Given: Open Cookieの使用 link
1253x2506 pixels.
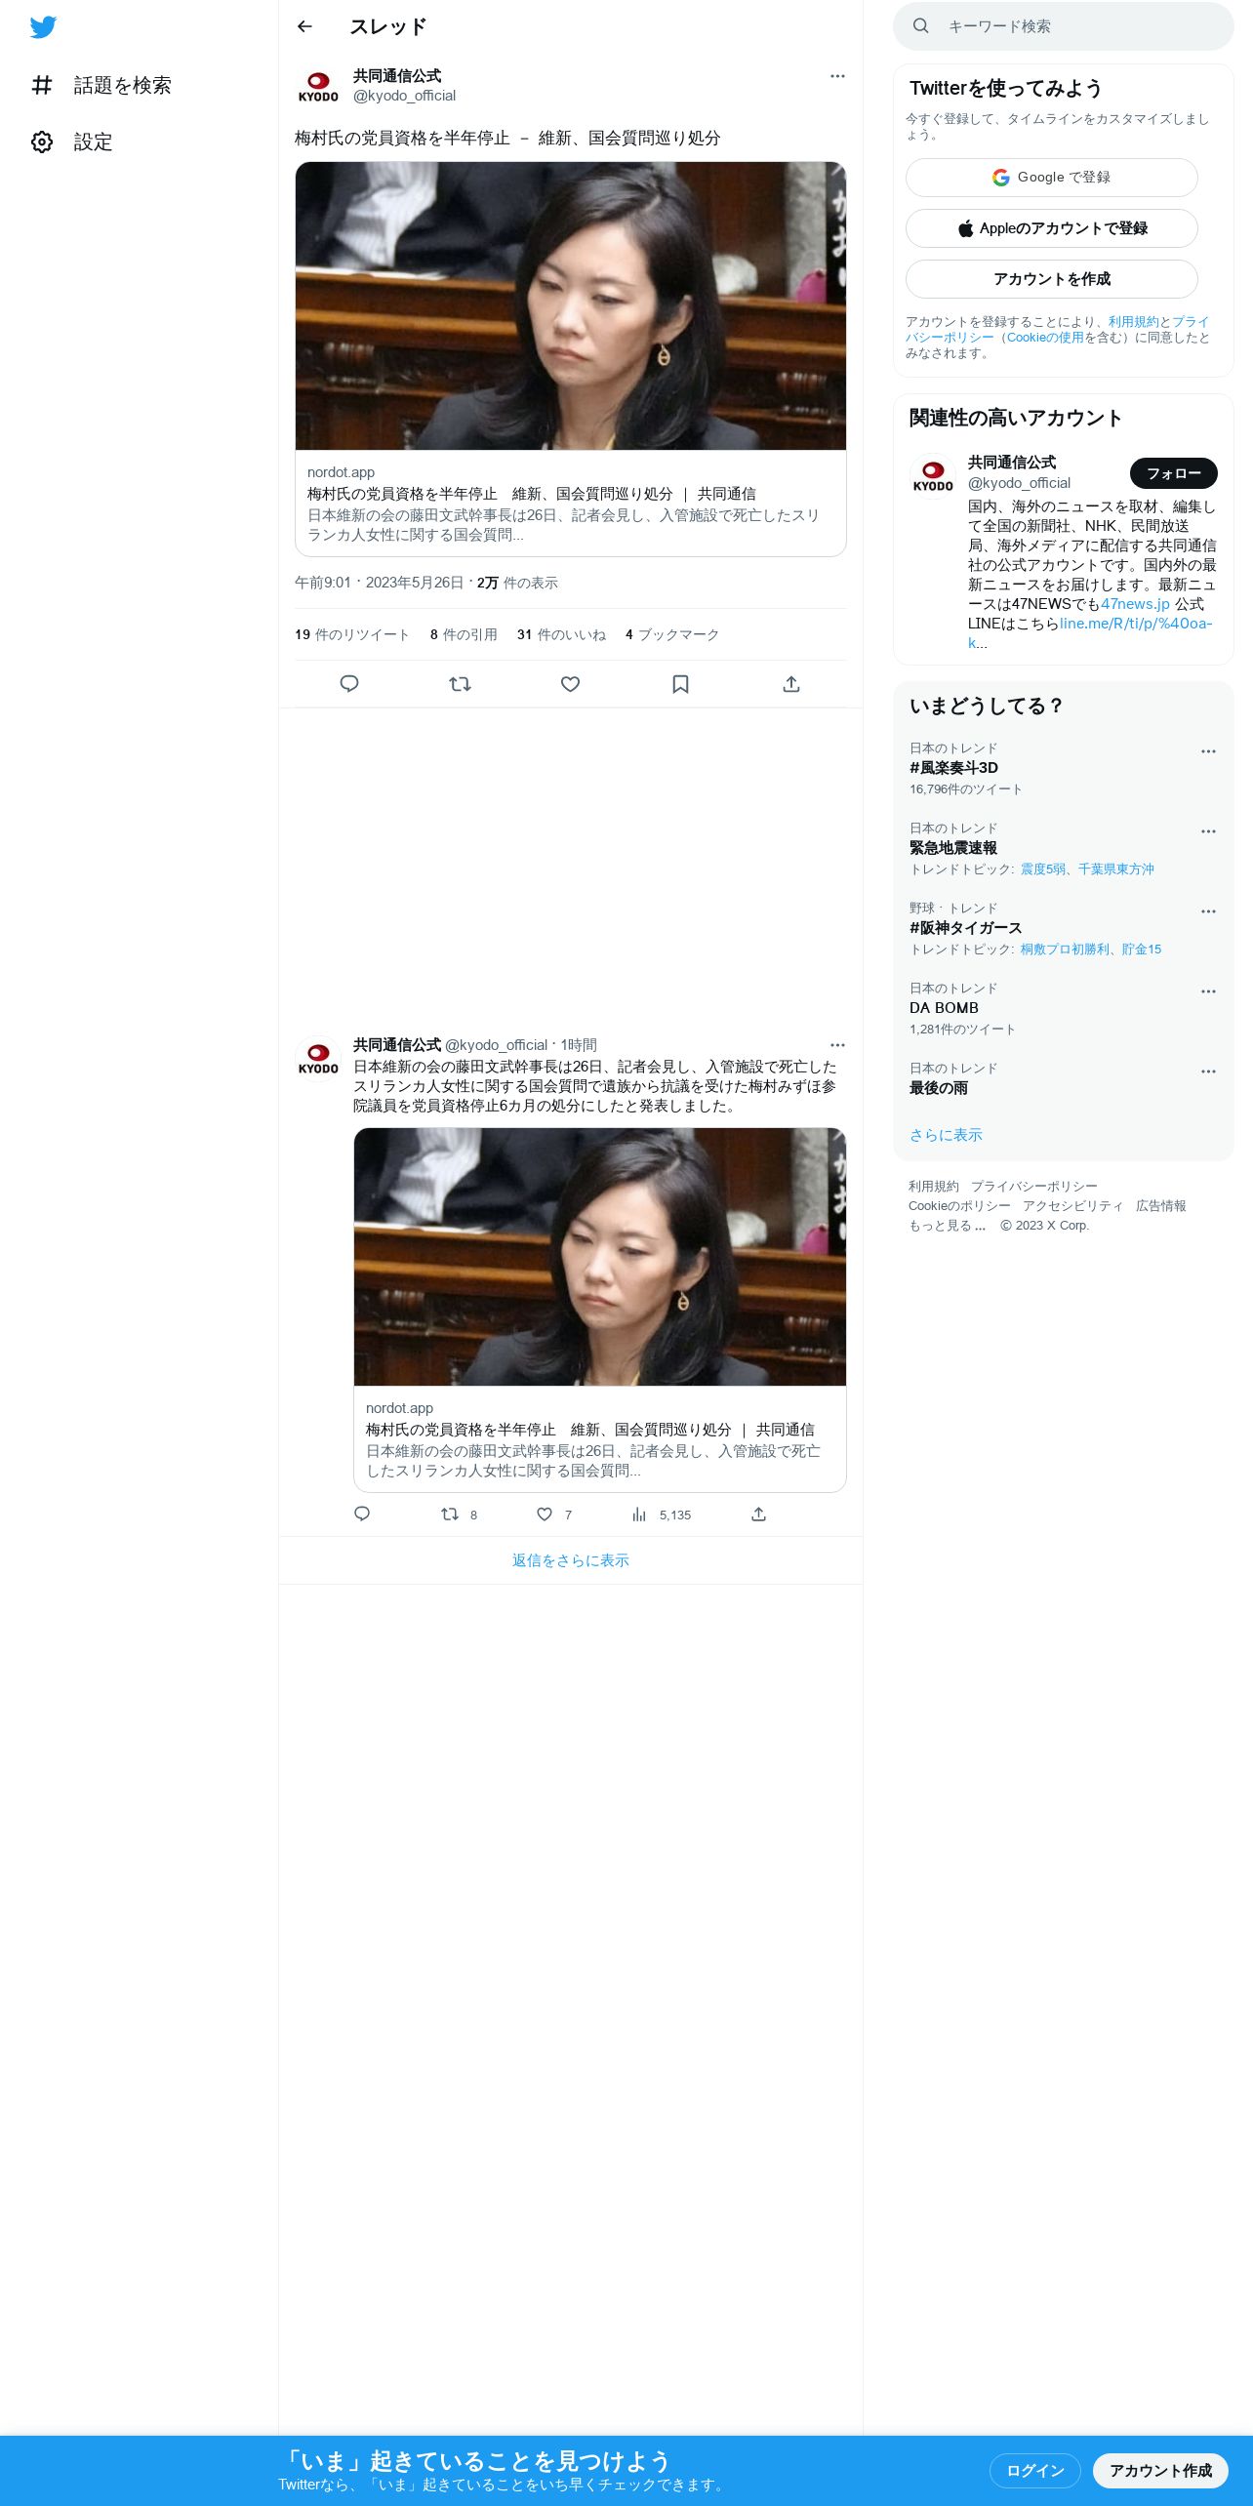Looking at the screenshot, I should coord(1045,338).
